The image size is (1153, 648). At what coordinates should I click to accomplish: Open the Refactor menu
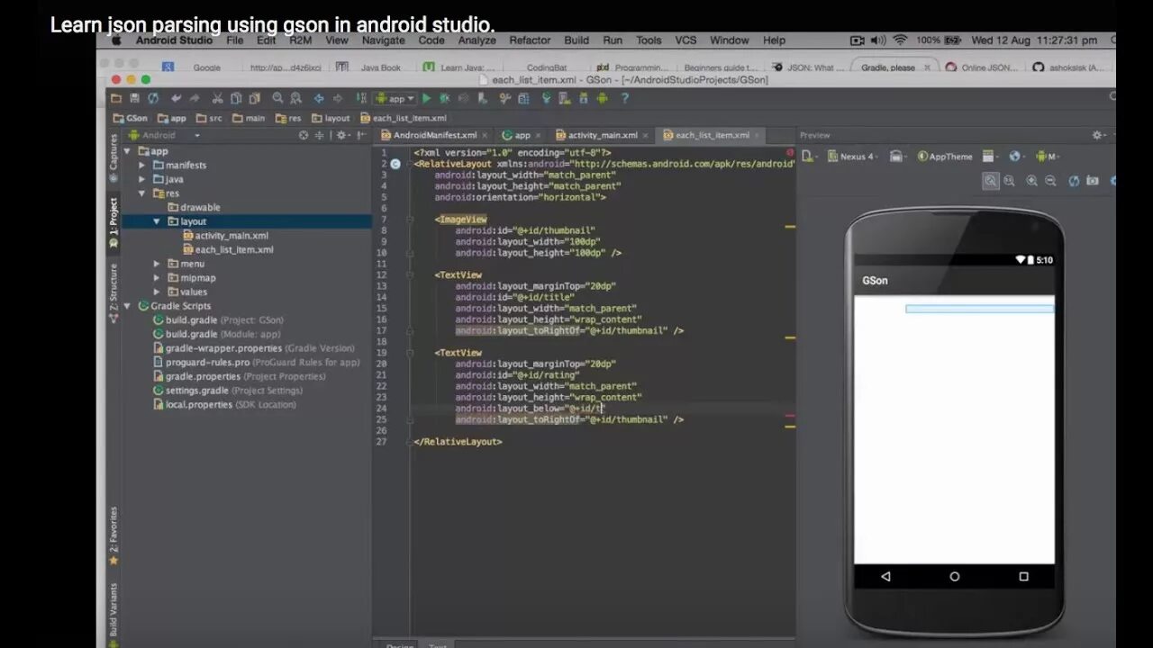pos(530,40)
